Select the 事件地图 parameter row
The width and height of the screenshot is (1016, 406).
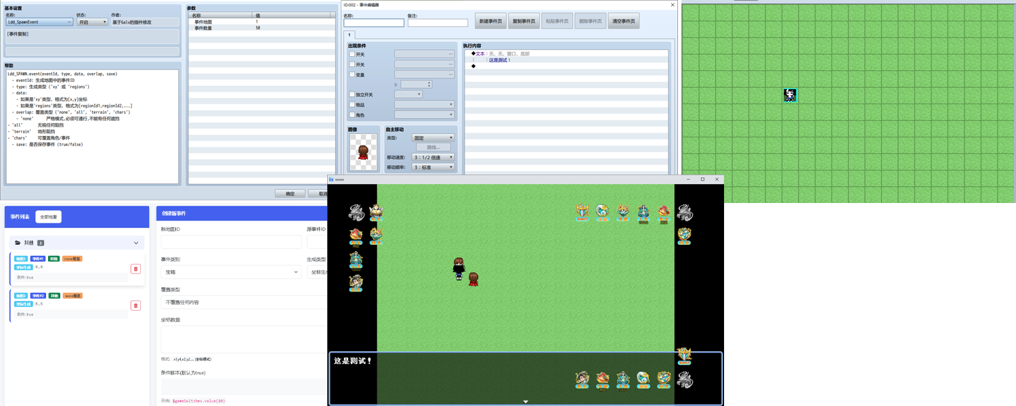[x=261, y=22]
